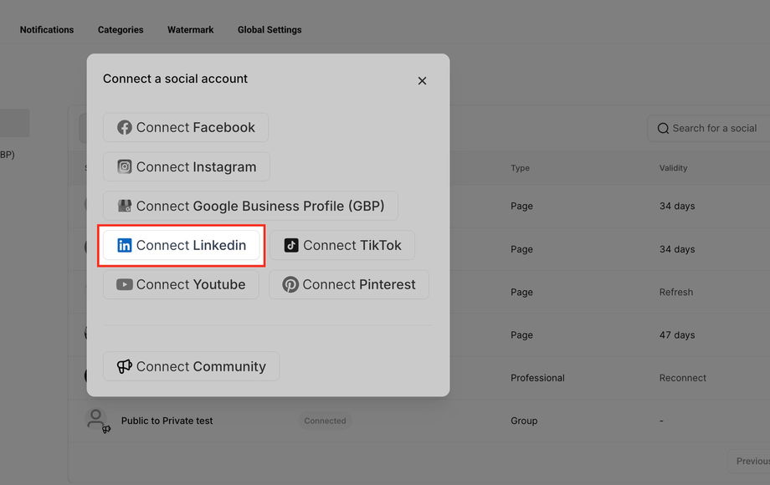Go to Global Settings tab

click(x=269, y=29)
